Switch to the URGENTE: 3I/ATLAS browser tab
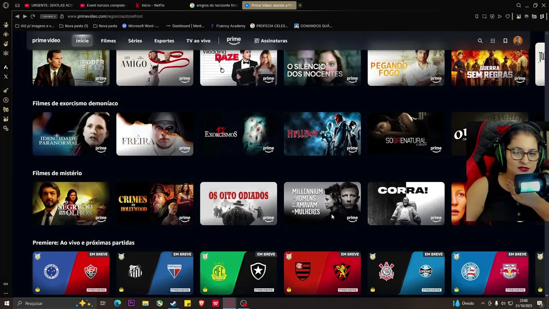This screenshot has width=549, height=309. (50, 5)
